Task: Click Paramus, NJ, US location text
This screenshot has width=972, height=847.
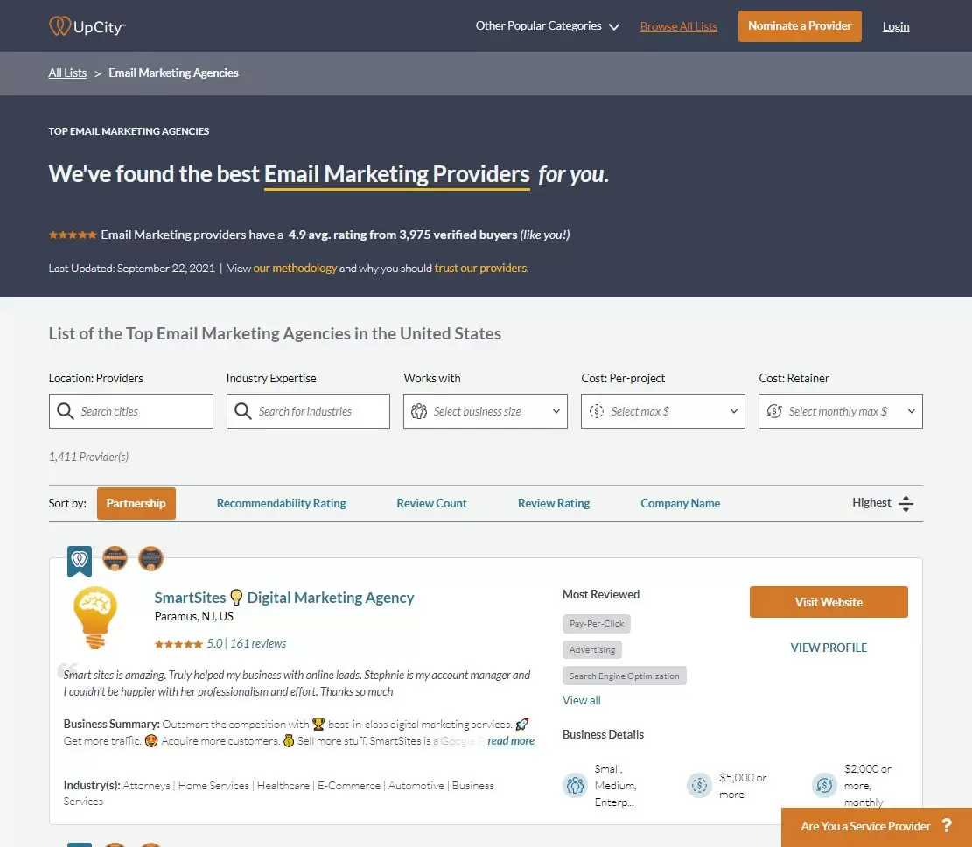Action: (194, 616)
